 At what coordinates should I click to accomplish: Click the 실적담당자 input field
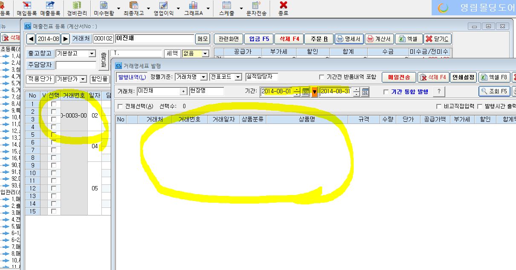point(262,77)
